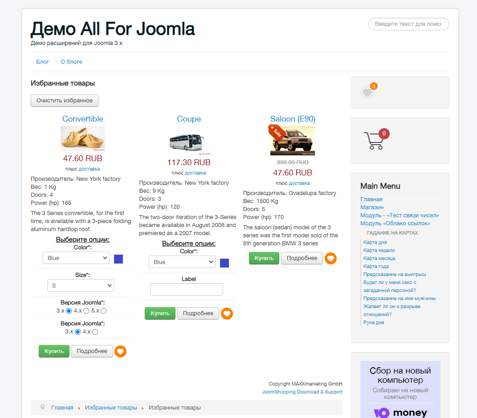Screen dimensions: 477x418
Task: Select Joomla 4.x in Convertible's first version group
Action: pyautogui.click(x=86, y=311)
